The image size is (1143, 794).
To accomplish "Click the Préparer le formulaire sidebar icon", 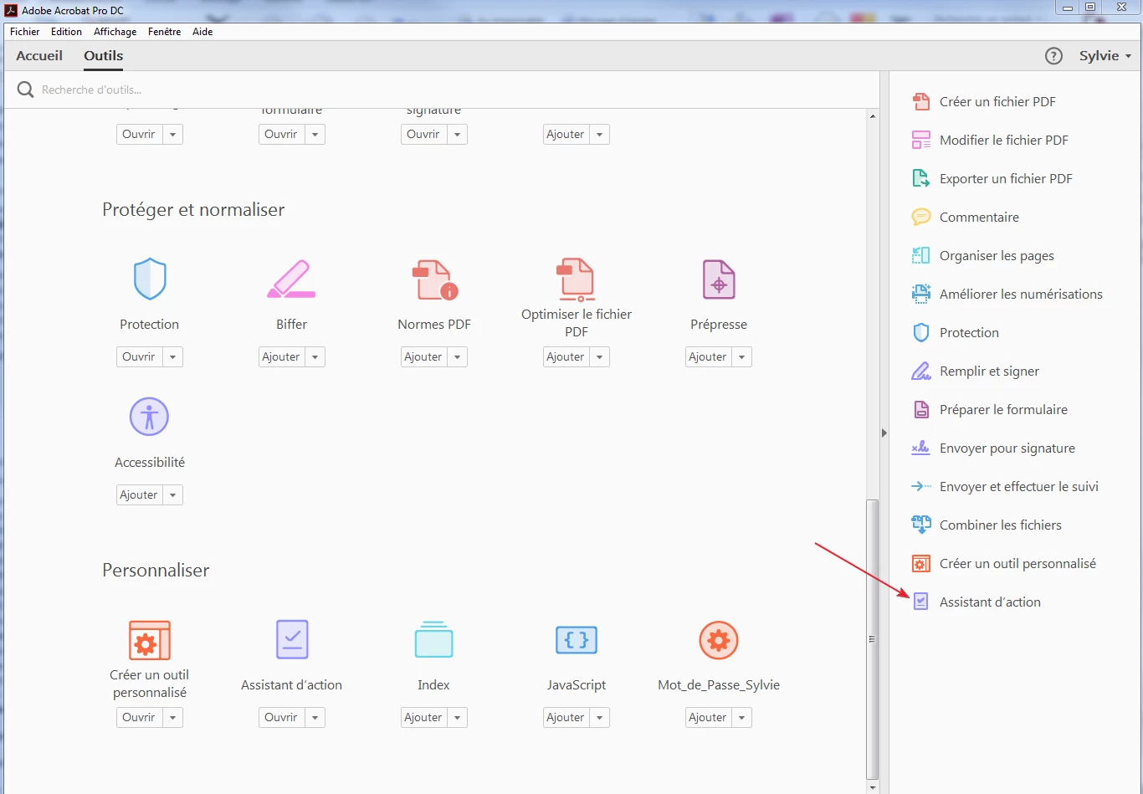I will click(x=920, y=409).
